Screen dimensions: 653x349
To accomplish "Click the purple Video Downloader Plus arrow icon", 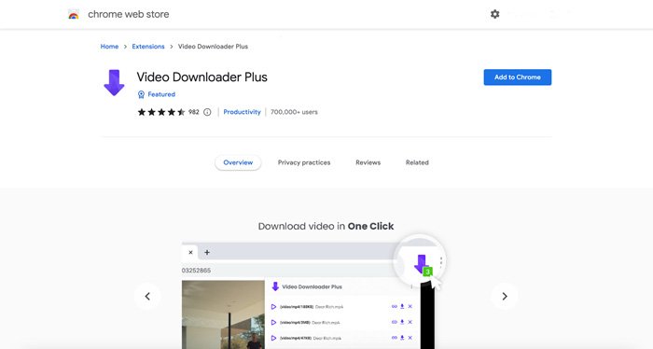I will (114, 82).
